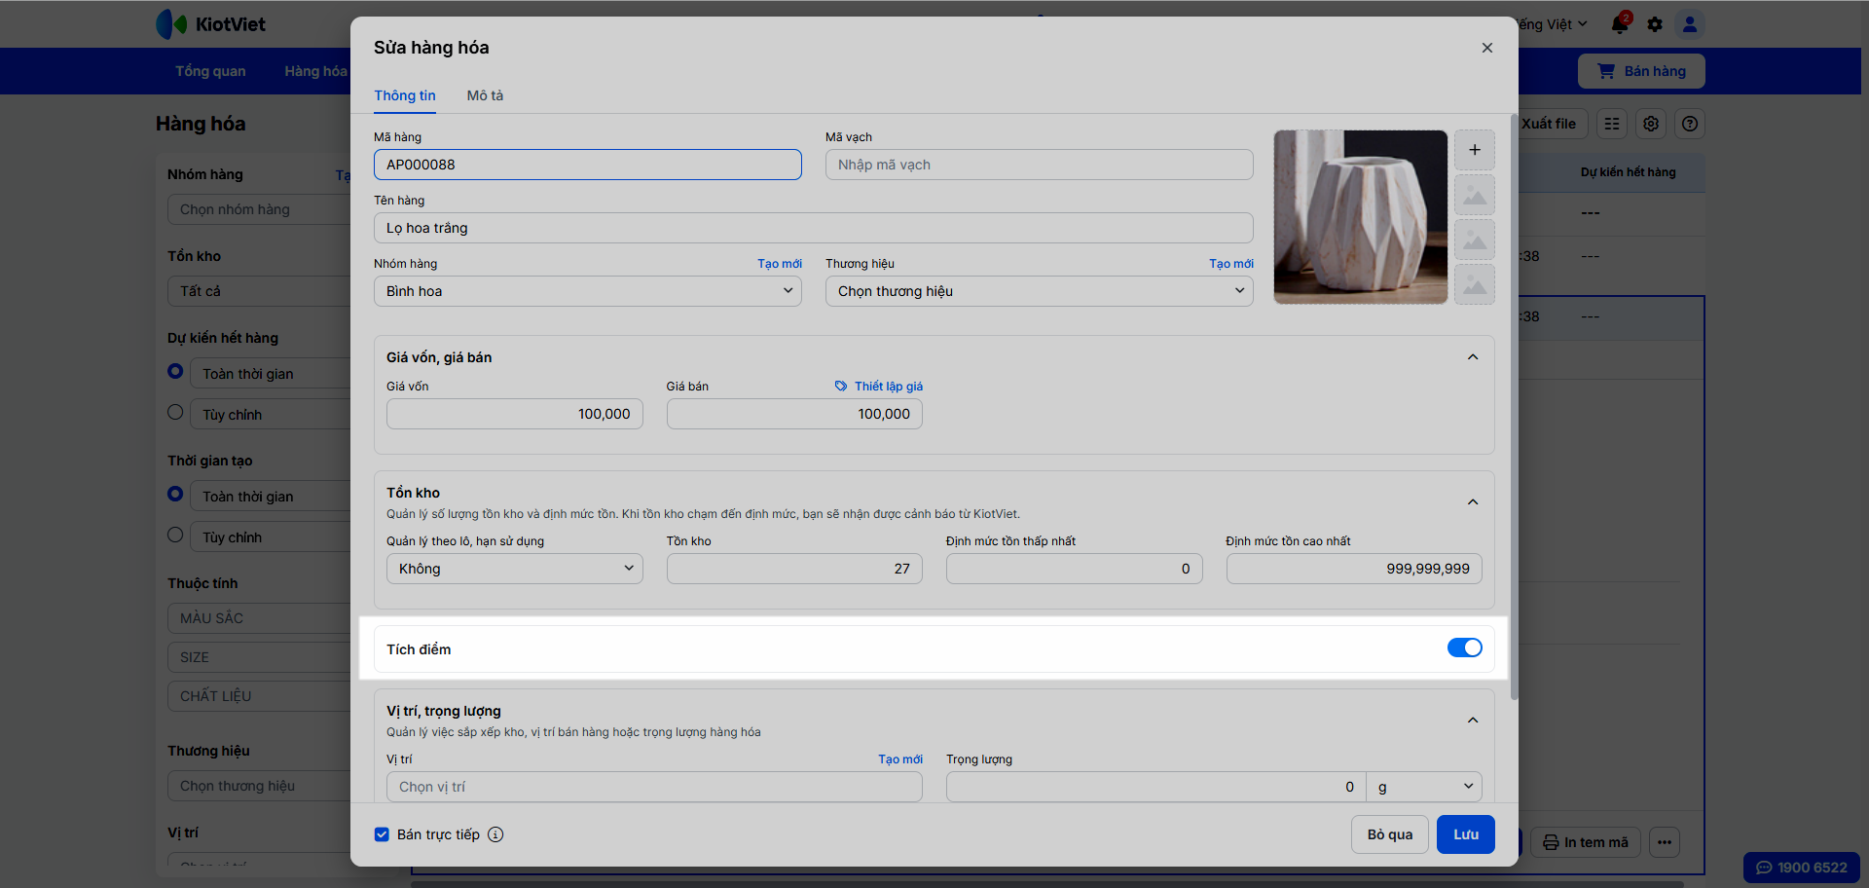Click the Thiết lập giá link
This screenshot has height=888, width=1869.
[888, 387]
